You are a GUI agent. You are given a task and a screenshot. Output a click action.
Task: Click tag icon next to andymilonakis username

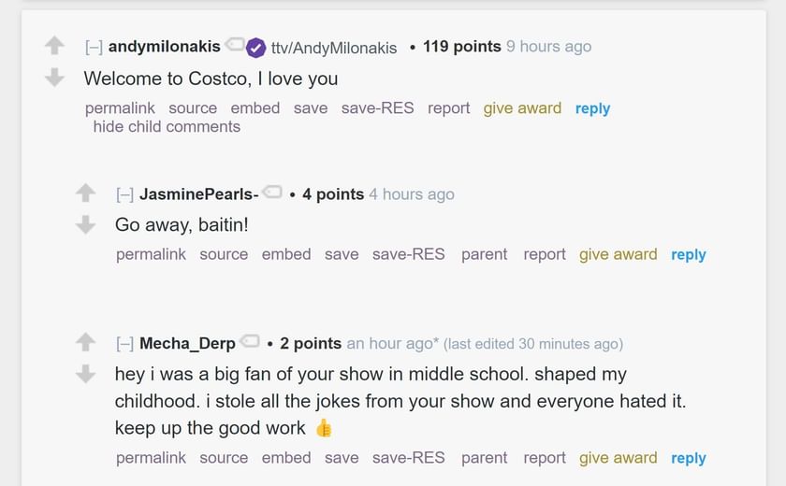[x=235, y=45]
